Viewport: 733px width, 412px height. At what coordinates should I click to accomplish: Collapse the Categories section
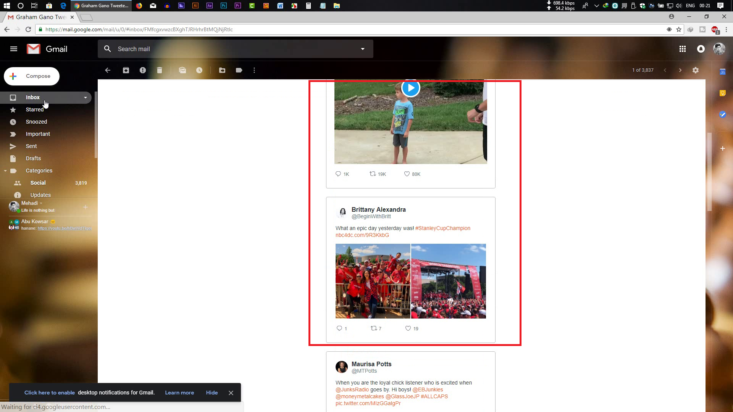[x=5, y=171]
